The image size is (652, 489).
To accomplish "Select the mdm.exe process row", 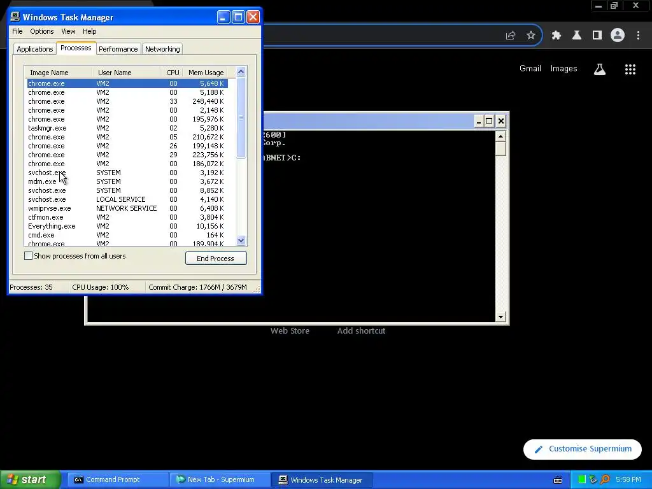I will [127, 181].
